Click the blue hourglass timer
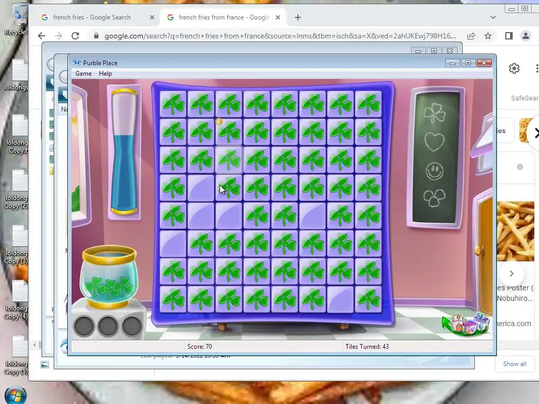This screenshot has height=404, width=539. [x=124, y=151]
